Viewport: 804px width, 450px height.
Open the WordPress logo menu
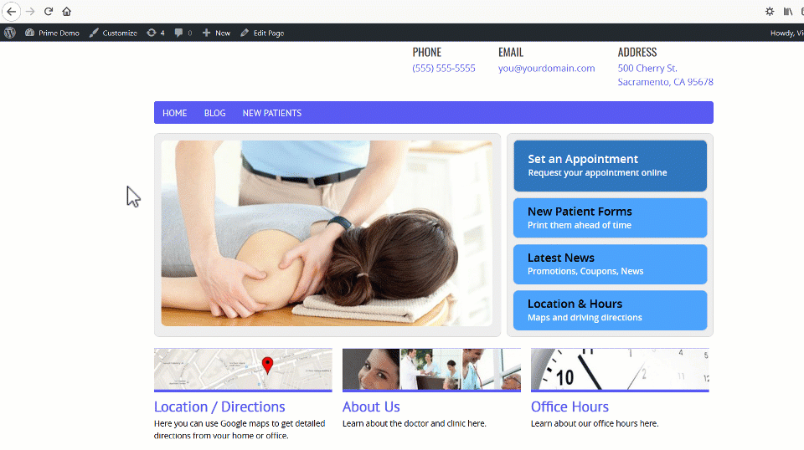[10, 33]
